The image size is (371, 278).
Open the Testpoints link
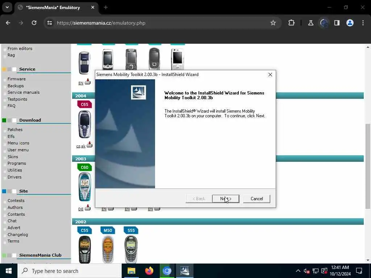point(17,99)
